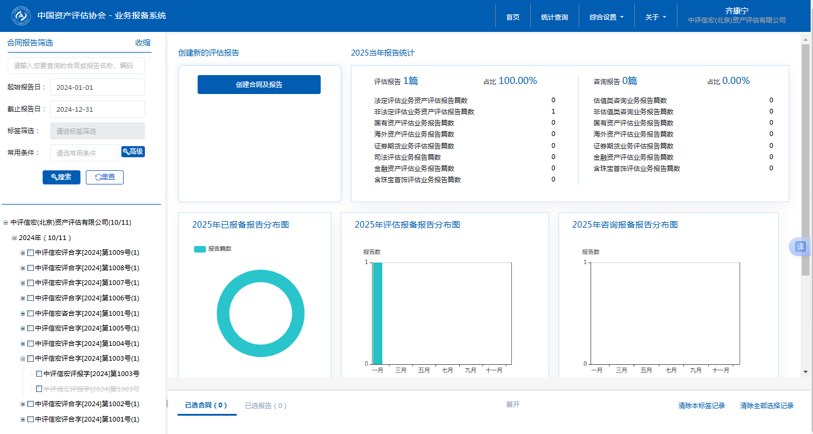Click the floating translate icon
Screen dimensions: 813x434
point(800,247)
